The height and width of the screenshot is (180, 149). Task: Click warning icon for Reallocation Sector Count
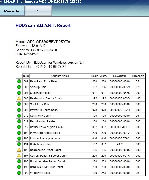[19, 98]
